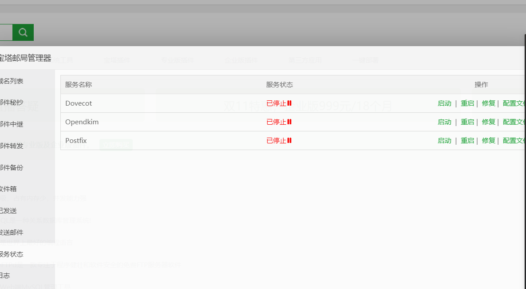This screenshot has height=289, width=526.
Task: Open 收件箱 in the sidebar
Action: click(8, 189)
